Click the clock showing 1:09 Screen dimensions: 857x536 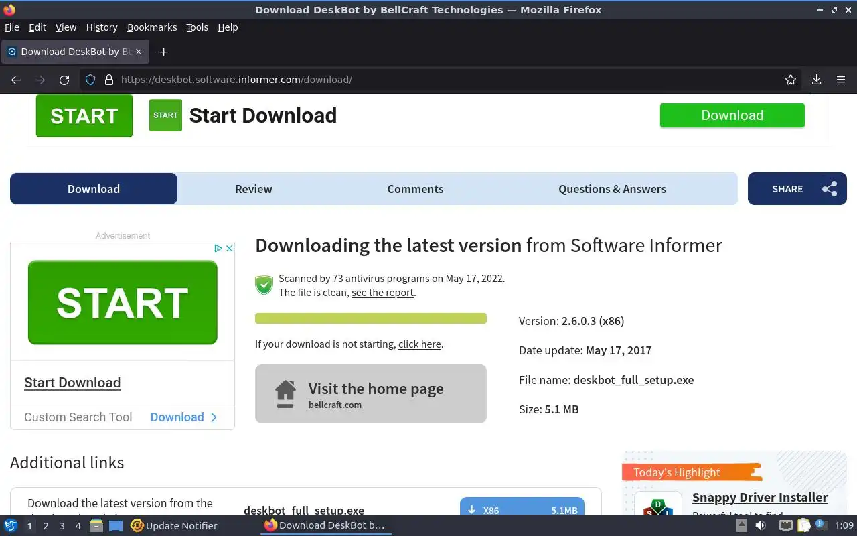pos(844,526)
